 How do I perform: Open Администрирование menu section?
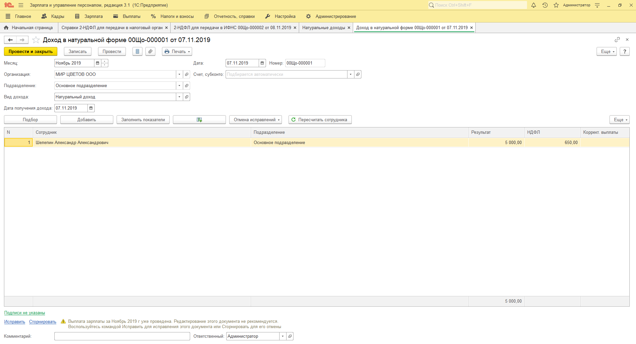(x=331, y=16)
